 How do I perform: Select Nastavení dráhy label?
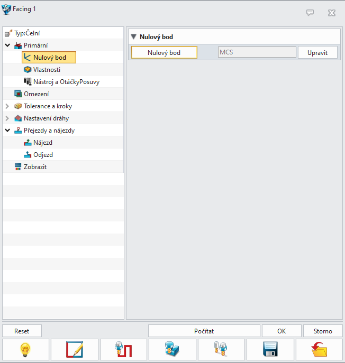pos(47,118)
